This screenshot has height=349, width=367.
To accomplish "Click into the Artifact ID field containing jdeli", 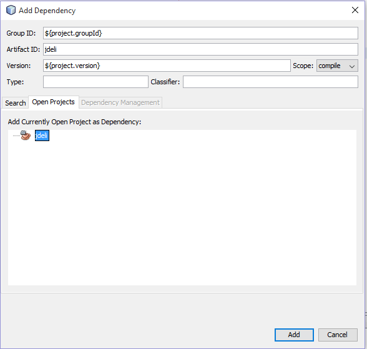I will [x=200, y=49].
